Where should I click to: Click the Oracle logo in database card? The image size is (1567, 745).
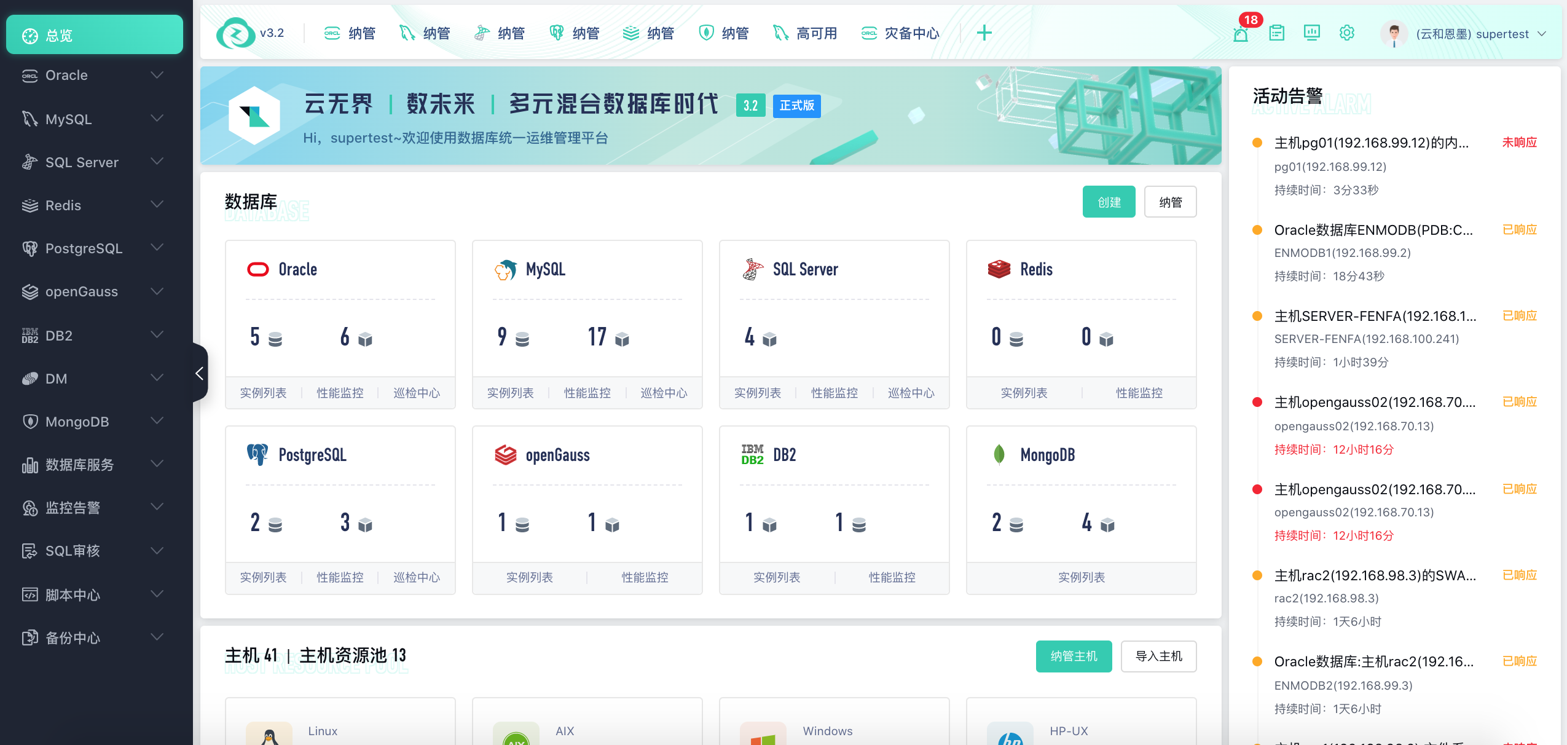click(257, 269)
